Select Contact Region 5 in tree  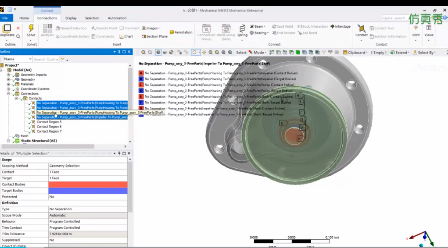pyautogui.click(x=49, y=122)
